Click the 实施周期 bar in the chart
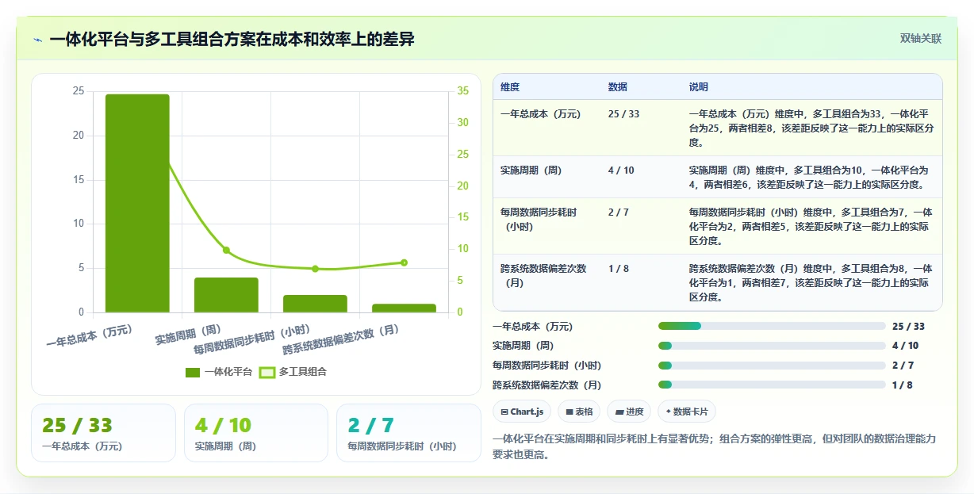 (x=226, y=295)
